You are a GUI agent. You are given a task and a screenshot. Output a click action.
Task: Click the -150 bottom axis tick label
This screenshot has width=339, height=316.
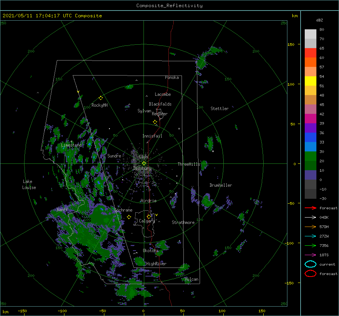(22, 311)
